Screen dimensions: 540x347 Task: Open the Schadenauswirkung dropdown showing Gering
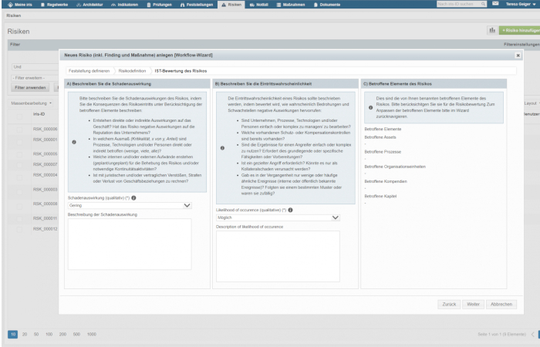(x=130, y=206)
